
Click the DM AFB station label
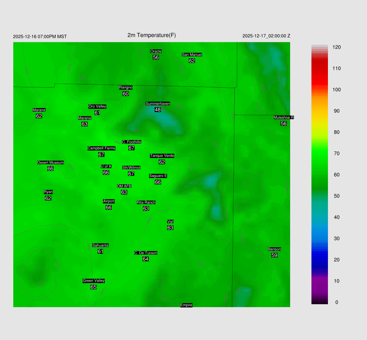coord(124,186)
